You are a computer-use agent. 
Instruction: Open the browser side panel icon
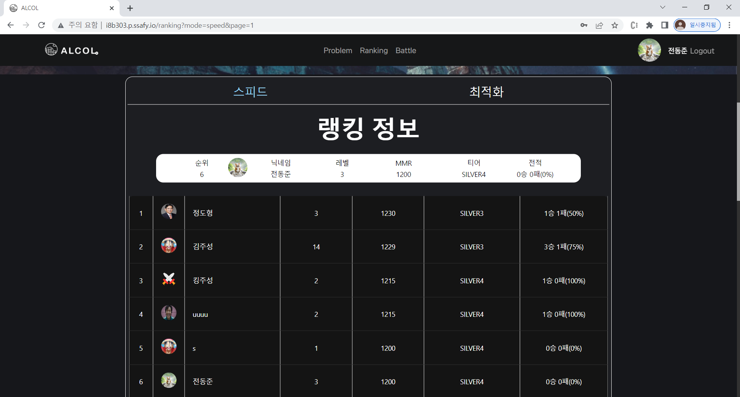(664, 25)
